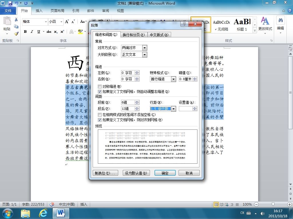Click the spelling check status icon
This screenshot has height=219, width=293.
52,204
